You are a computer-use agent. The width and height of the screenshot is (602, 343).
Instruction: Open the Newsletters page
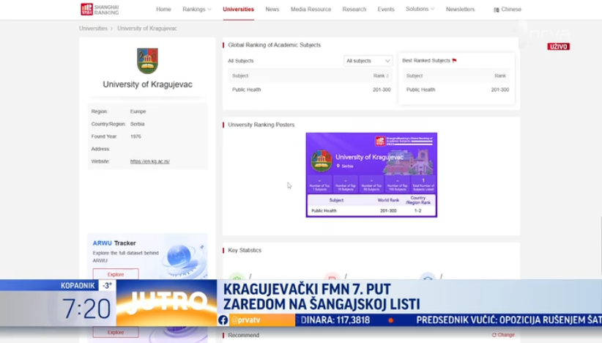(x=460, y=10)
